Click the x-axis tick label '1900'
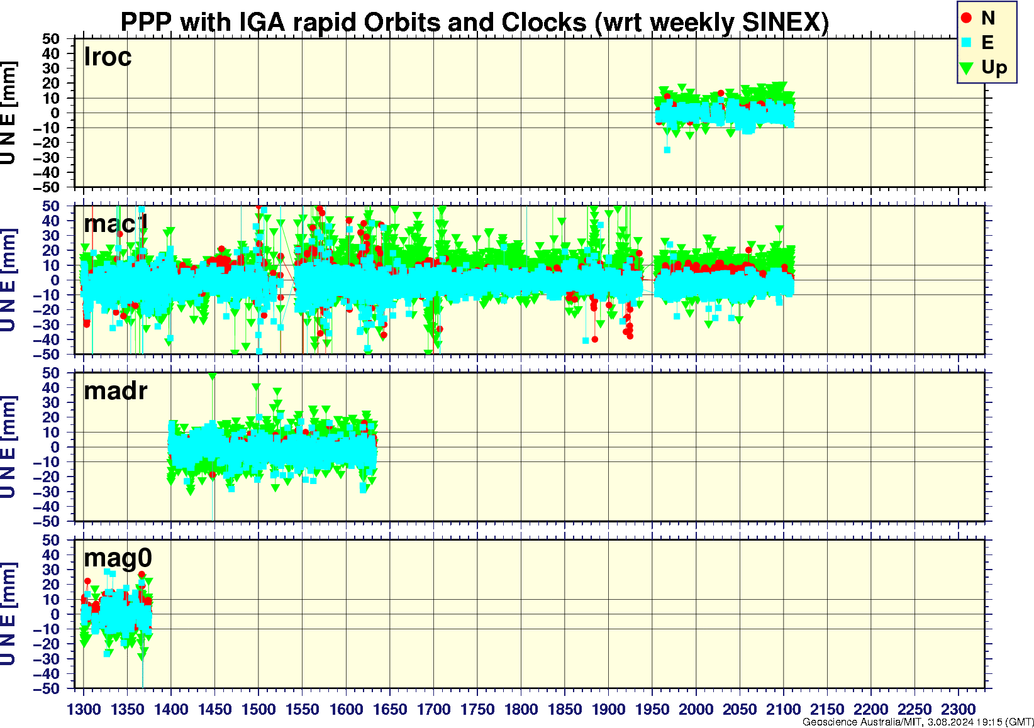The image size is (1034, 728). pyautogui.click(x=608, y=709)
